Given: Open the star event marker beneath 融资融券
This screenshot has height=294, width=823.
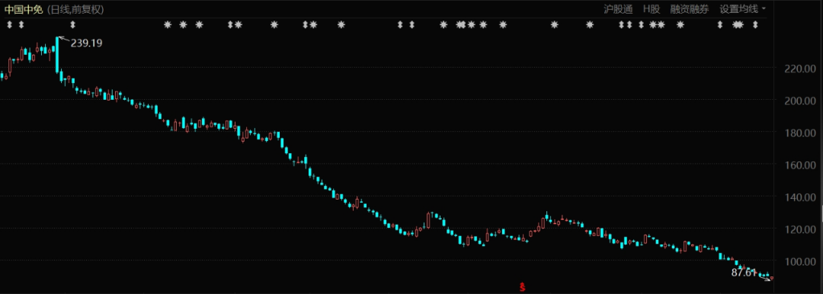Looking at the screenshot, I should [x=680, y=24].
